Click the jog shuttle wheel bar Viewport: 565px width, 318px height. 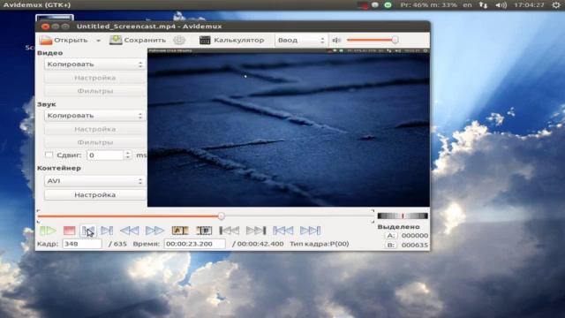click(403, 216)
